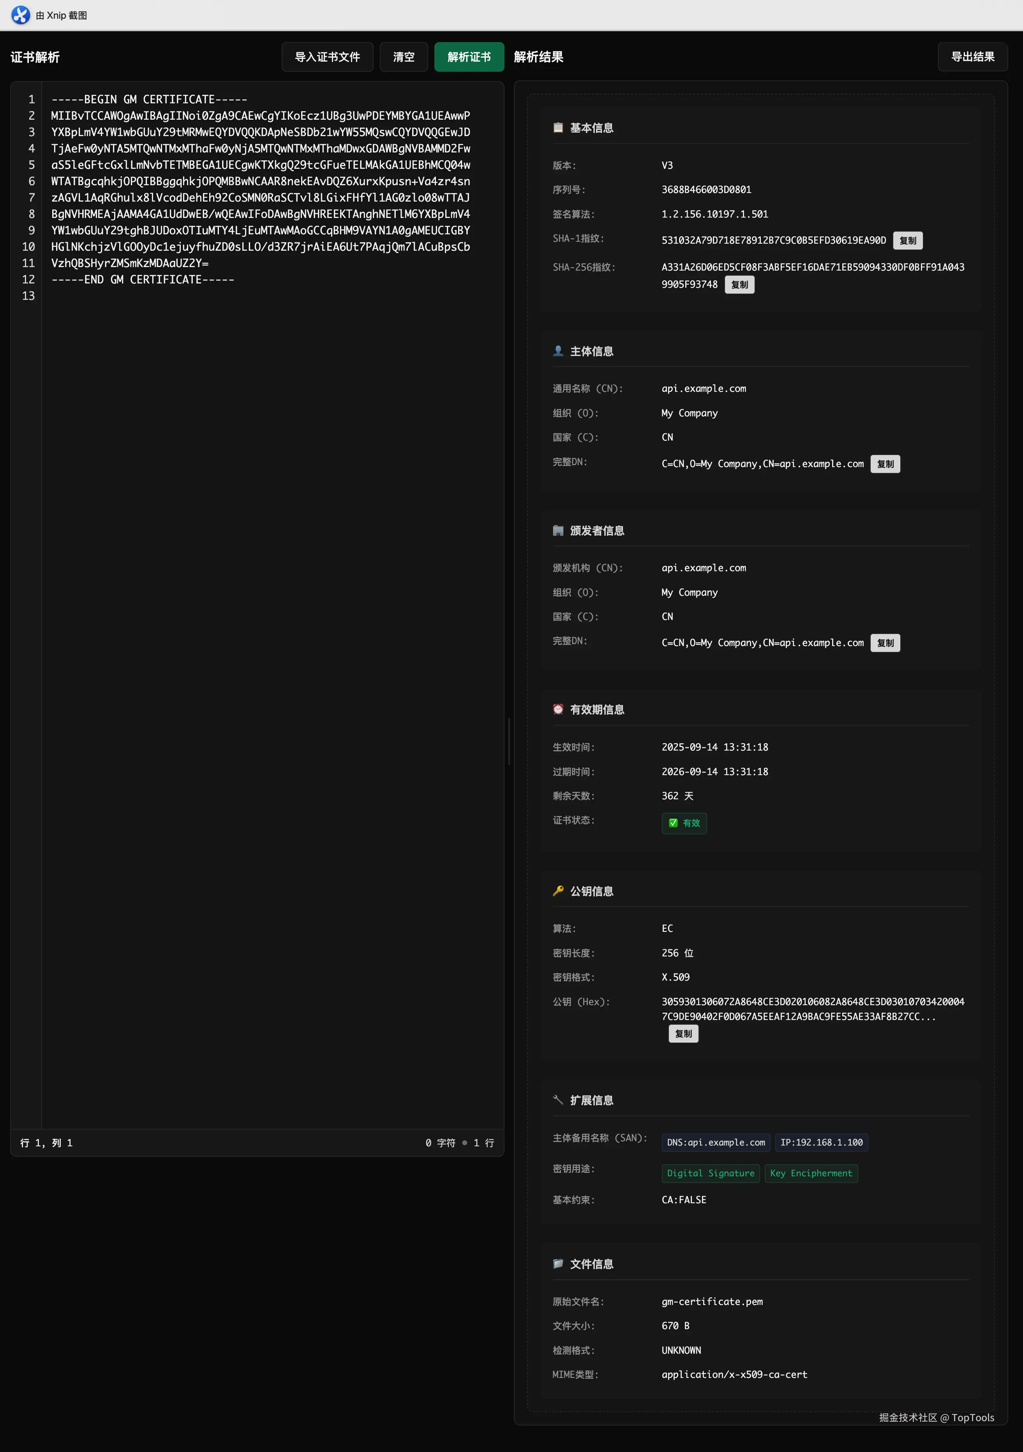The width and height of the screenshot is (1023, 1452).
Task: Switch to the 证书解析 panel header
Action: pyautogui.click(x=35, y=57)
